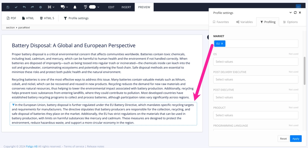Switch to the INSERT tab
308x148 pixels.
[x=126, y=7]
